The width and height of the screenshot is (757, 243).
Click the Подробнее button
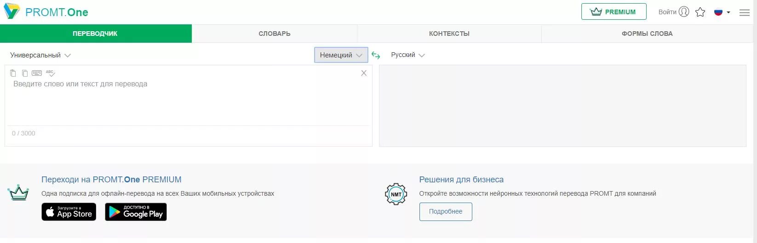click(446, 212)
